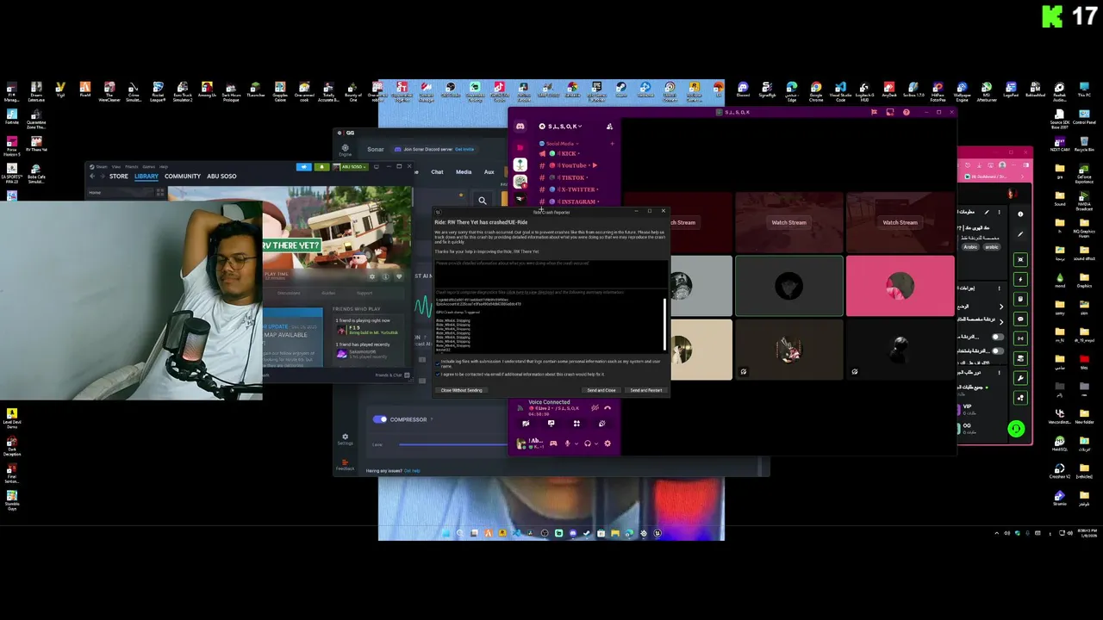Image resolution: width=1103 pixels, height=620 pixels.
Task: Open Discord user settings gear
Action: pos(608,443)
